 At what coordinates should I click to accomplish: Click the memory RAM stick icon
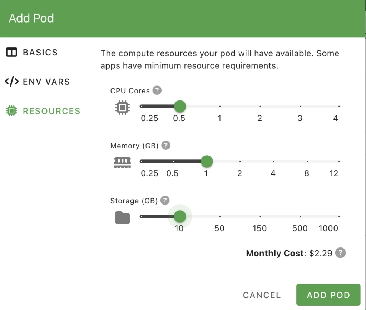[123, 162]
